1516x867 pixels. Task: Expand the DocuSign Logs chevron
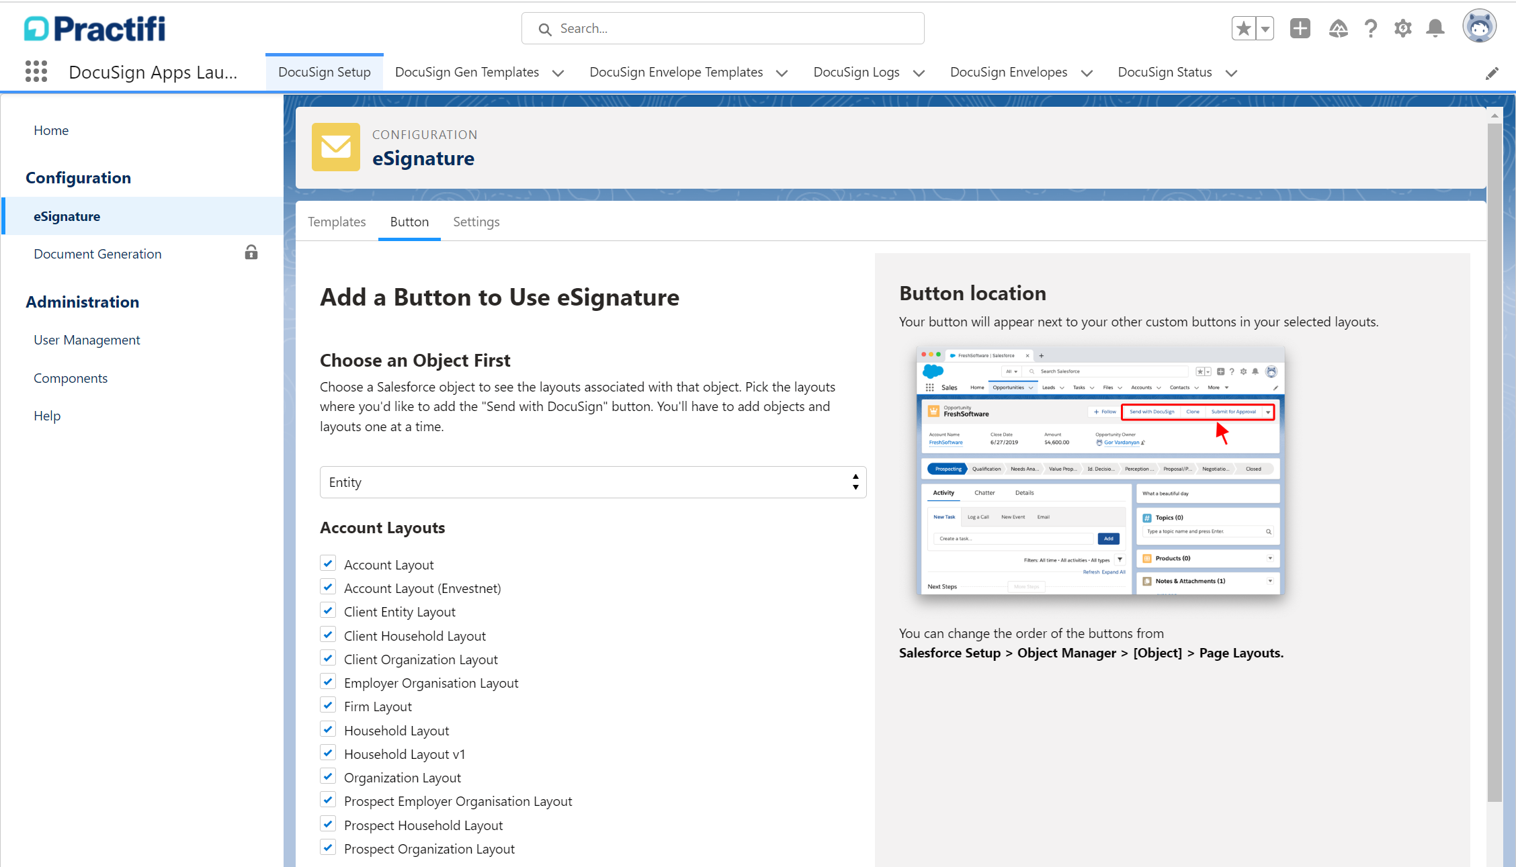click(919, 73)
